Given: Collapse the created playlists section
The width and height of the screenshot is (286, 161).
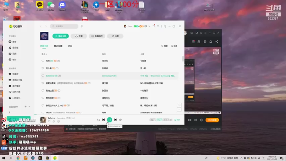Looking at the screenshot, I should click(29, 107).
